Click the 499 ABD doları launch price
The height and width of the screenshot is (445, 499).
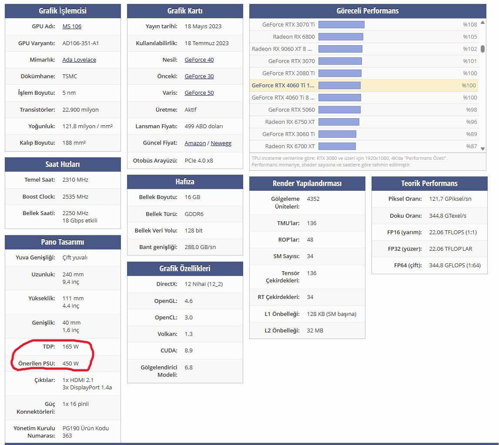point(204,126)
